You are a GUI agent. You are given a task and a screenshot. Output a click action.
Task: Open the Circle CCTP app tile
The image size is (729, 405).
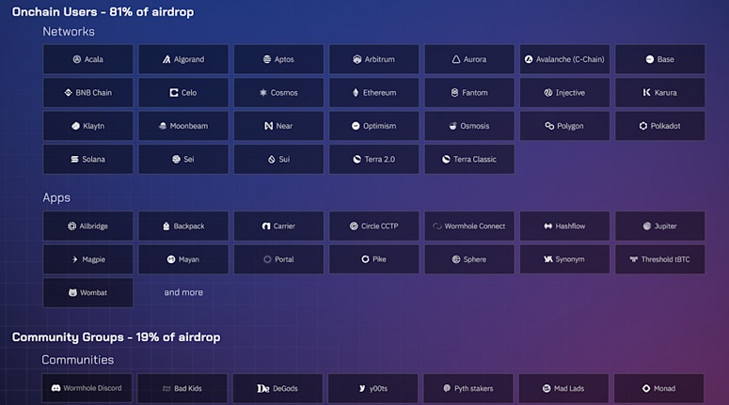[x=373, y=226]
